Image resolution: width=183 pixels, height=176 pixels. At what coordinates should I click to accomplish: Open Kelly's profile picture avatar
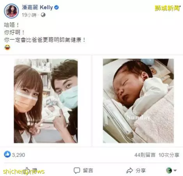click(x=11, y=11)
